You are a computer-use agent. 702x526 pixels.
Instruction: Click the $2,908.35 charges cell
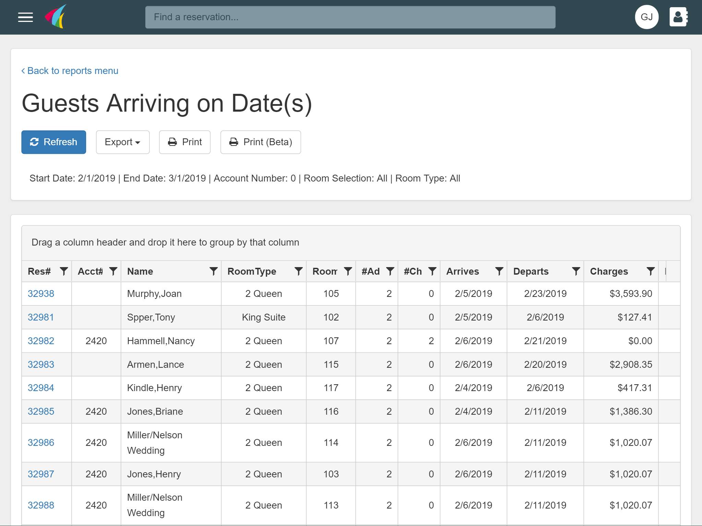pyautogui.click(x=621, y=364)
